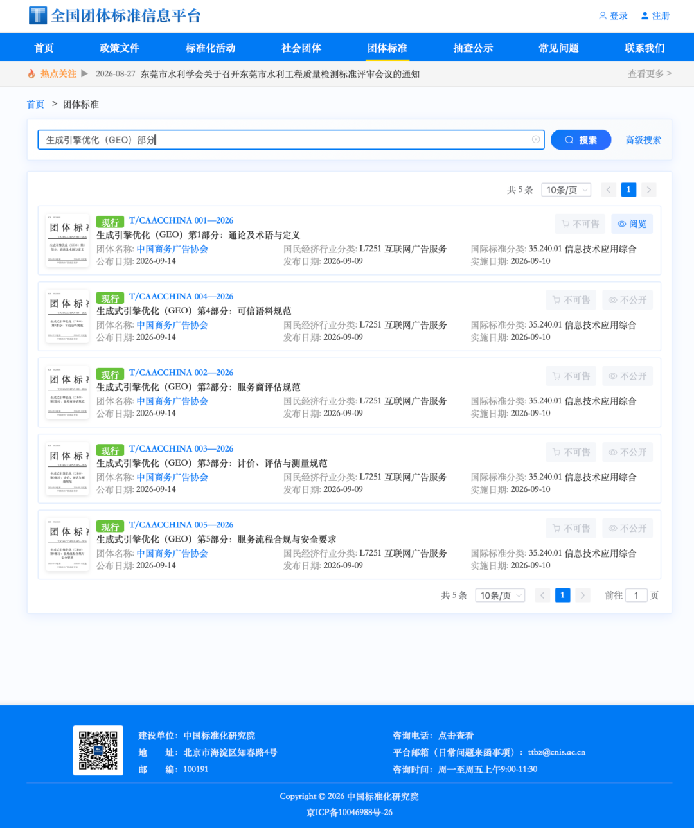This screenshot has width=694, height=828.
Task: Click the 前往 page-number input box
Action: tap(636, 595)
